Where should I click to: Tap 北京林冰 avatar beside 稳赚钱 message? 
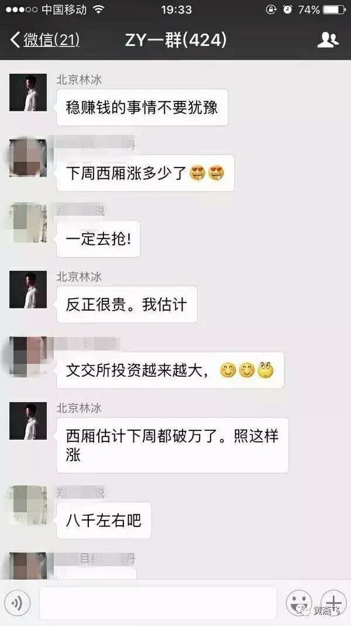[28, 92]
